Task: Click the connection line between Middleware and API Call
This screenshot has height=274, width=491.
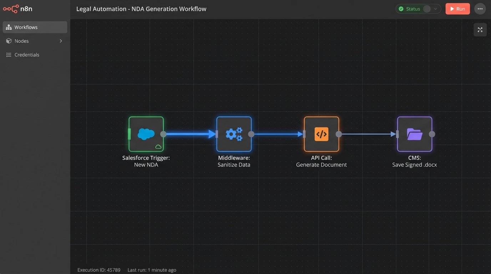Action: [278, 134]
